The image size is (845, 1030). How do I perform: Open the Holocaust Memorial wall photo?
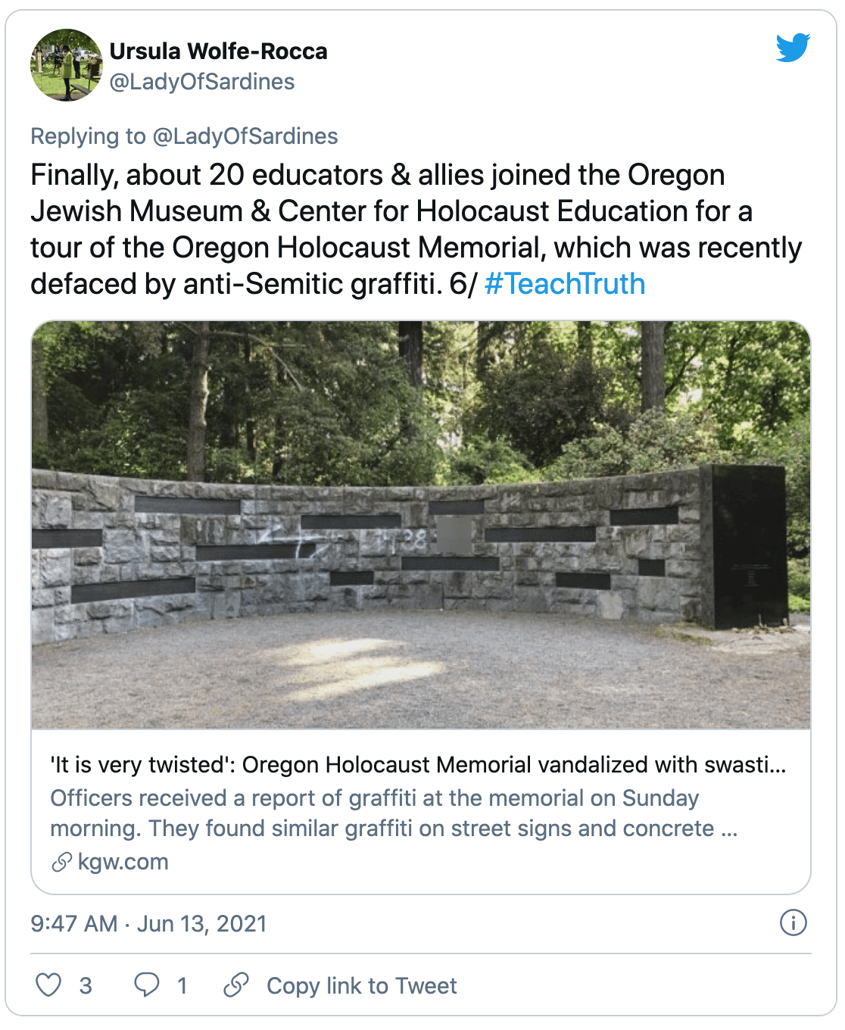pyautogui.click(x=421, y=524)
